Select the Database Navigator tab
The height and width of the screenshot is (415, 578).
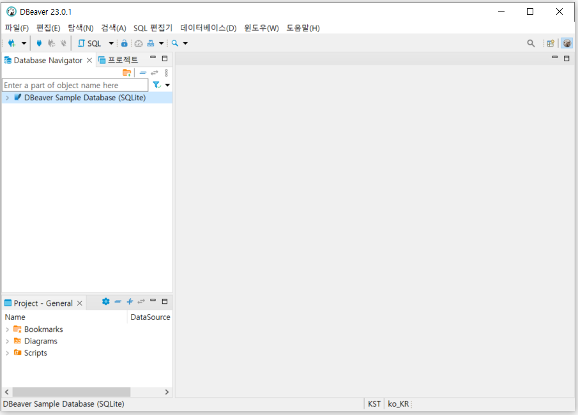pyautogui.click(x=48, y=60)
